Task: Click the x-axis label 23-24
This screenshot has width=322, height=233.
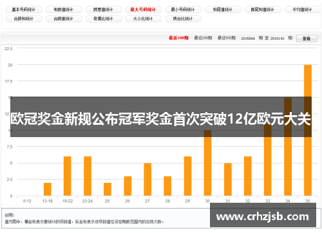Action: 88,201
